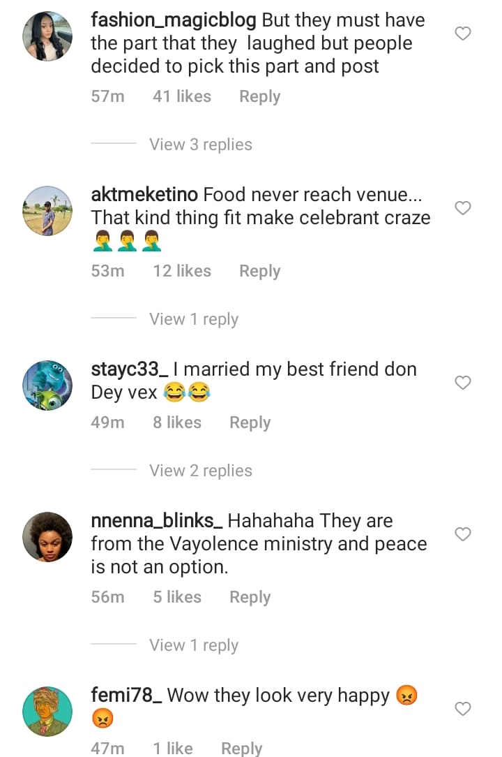The width and height of the screenshot is (502, 757).
Task: Heart nnenna_blinks_'s Vayolence ministry comment
Action: click(463, 534)
